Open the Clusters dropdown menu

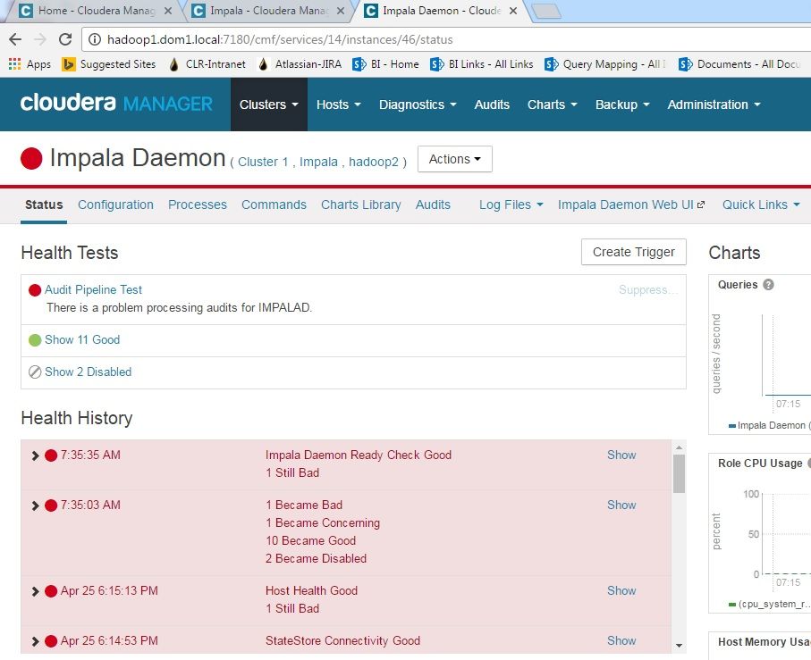[x=269, y=104]
